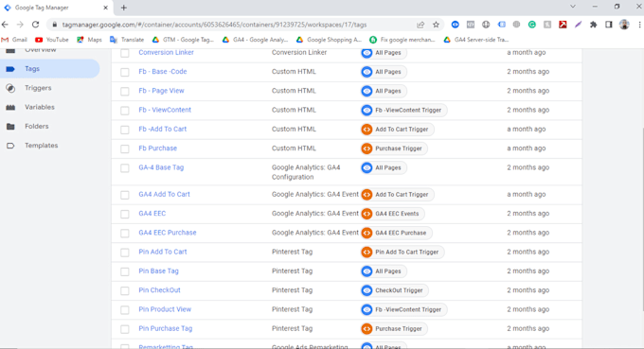Open the Conversion Linker tag
The width and height of the screenshot is (644, 349).
166,52
